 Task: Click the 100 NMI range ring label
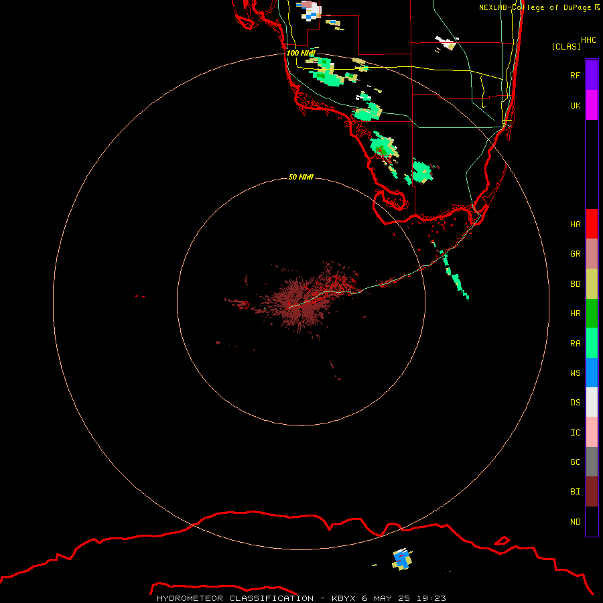click(x=301, y=53)
